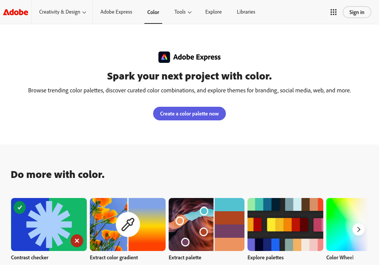The image size is (379, 265).
Task: Show next cards with the carousel arrow
Action: (x=359, y=229)
